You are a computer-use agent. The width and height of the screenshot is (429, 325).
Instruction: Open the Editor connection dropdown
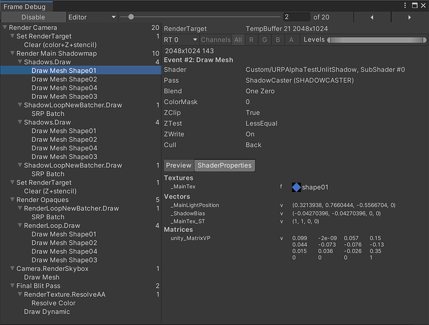pos(92,17)
